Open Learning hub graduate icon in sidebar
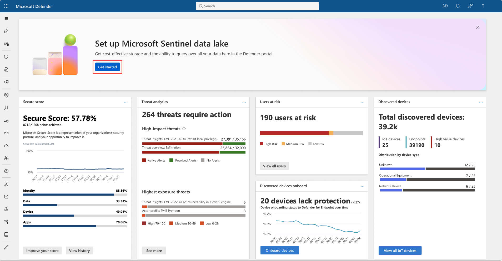502x261 pixels. [x=6, y=209]
